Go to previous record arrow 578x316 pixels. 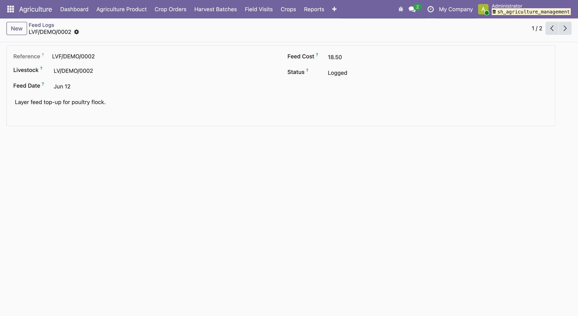coord(552,28)
